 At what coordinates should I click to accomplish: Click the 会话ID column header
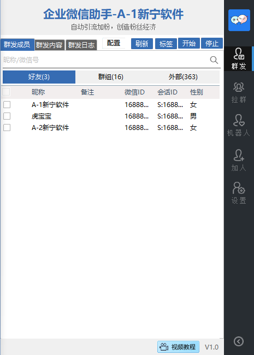(x=168, y=92)
